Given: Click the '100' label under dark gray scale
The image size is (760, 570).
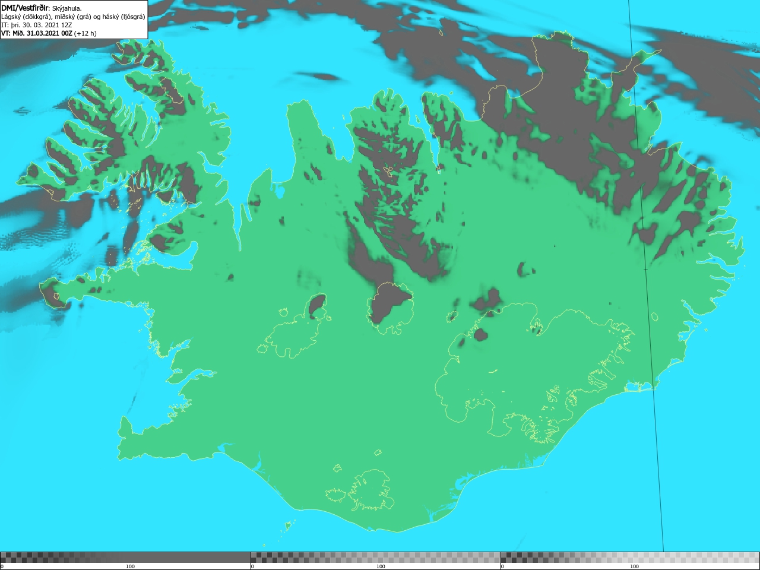Looking at the screenshot, I should tap(130, 566).
